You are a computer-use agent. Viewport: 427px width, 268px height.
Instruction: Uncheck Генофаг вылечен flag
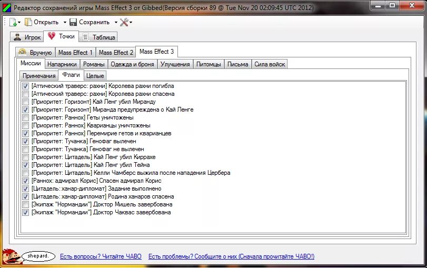click(x=26, y=141)
